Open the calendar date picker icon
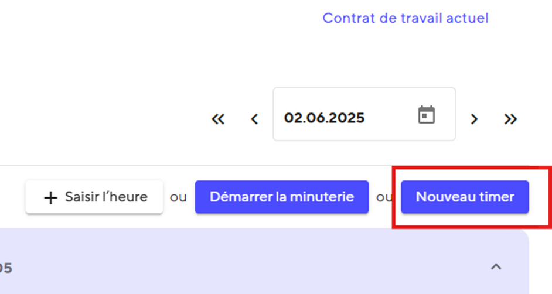This screenshot has width=552, height=294. (427, 115)
